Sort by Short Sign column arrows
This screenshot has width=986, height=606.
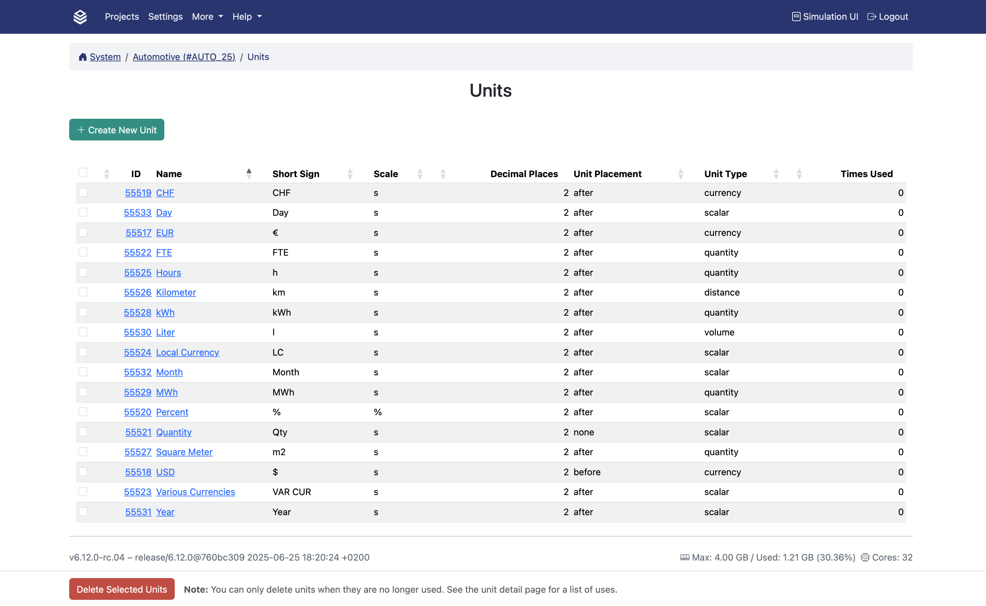(x=350, y=174)
